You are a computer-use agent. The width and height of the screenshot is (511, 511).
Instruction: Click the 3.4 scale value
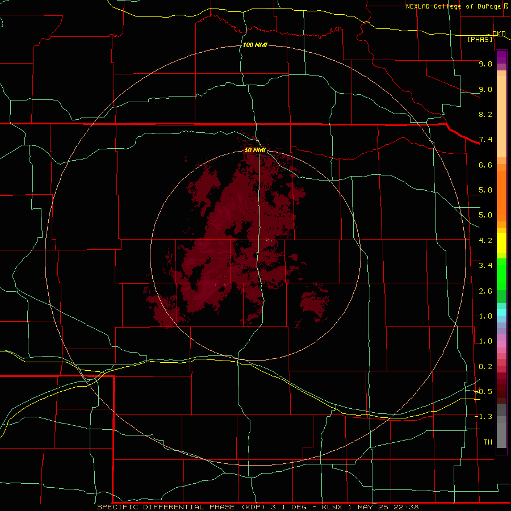[485, 266]
